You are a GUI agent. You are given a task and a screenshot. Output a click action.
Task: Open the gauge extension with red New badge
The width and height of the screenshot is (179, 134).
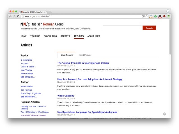160,17
